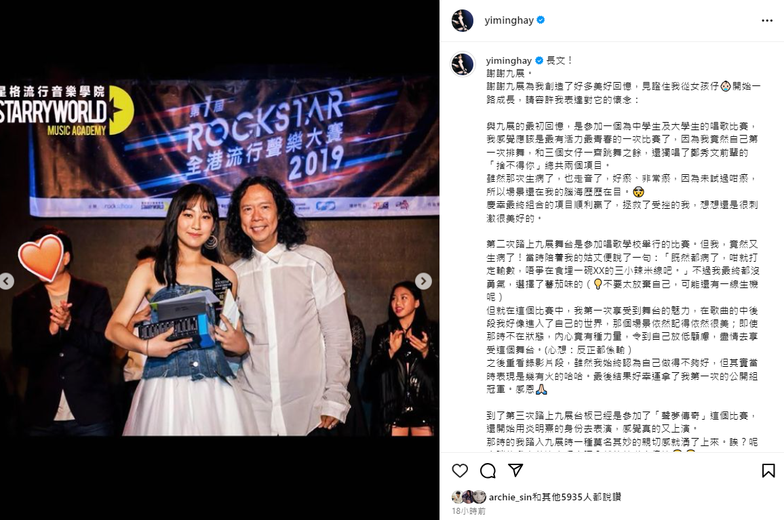Save the post with the bookmark icon
The height and width of the screenshot is (520, 784).
click(x=768, y=471)
